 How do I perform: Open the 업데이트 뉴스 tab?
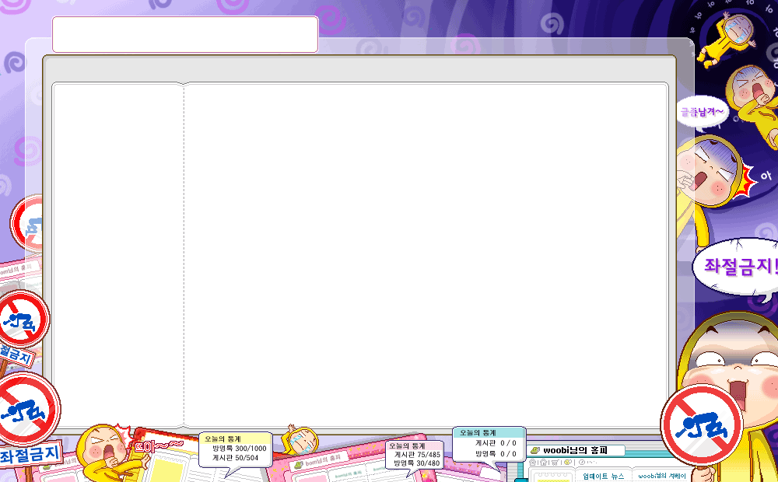[x=603, y=476]
